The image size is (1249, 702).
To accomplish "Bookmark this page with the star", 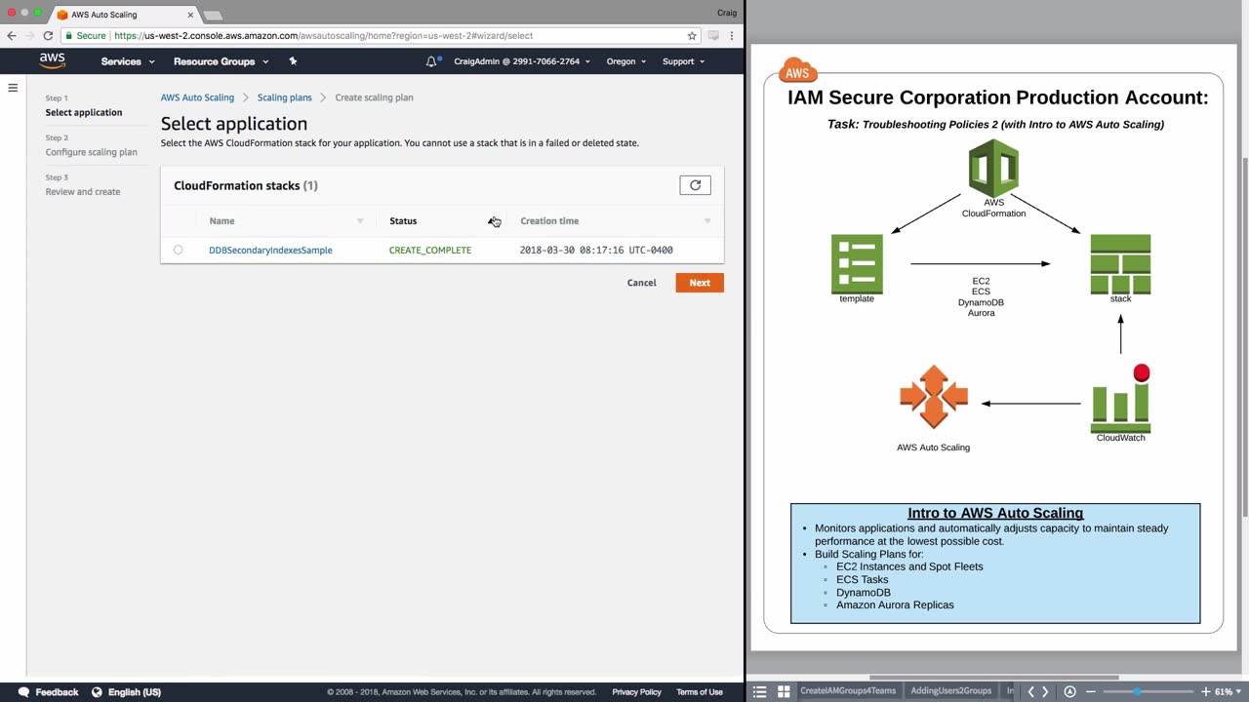I will pos(692,36).
